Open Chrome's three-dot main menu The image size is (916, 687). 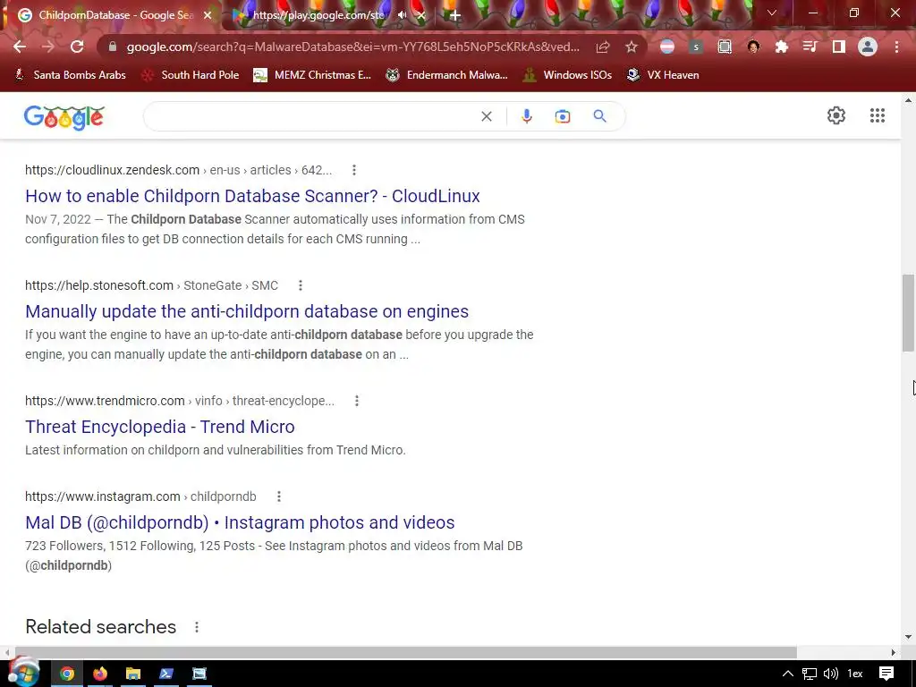pos(896,47)
